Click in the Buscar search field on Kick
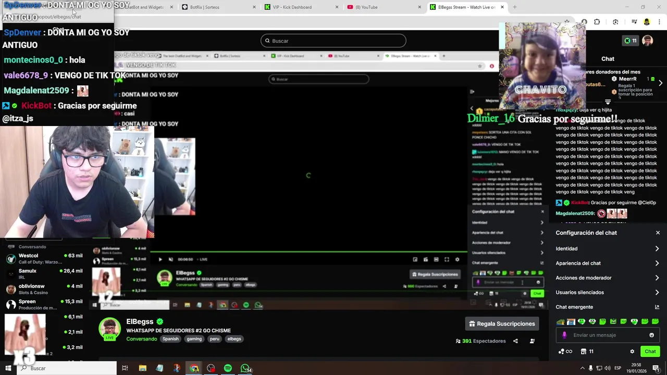 click(x=333, y=41)
